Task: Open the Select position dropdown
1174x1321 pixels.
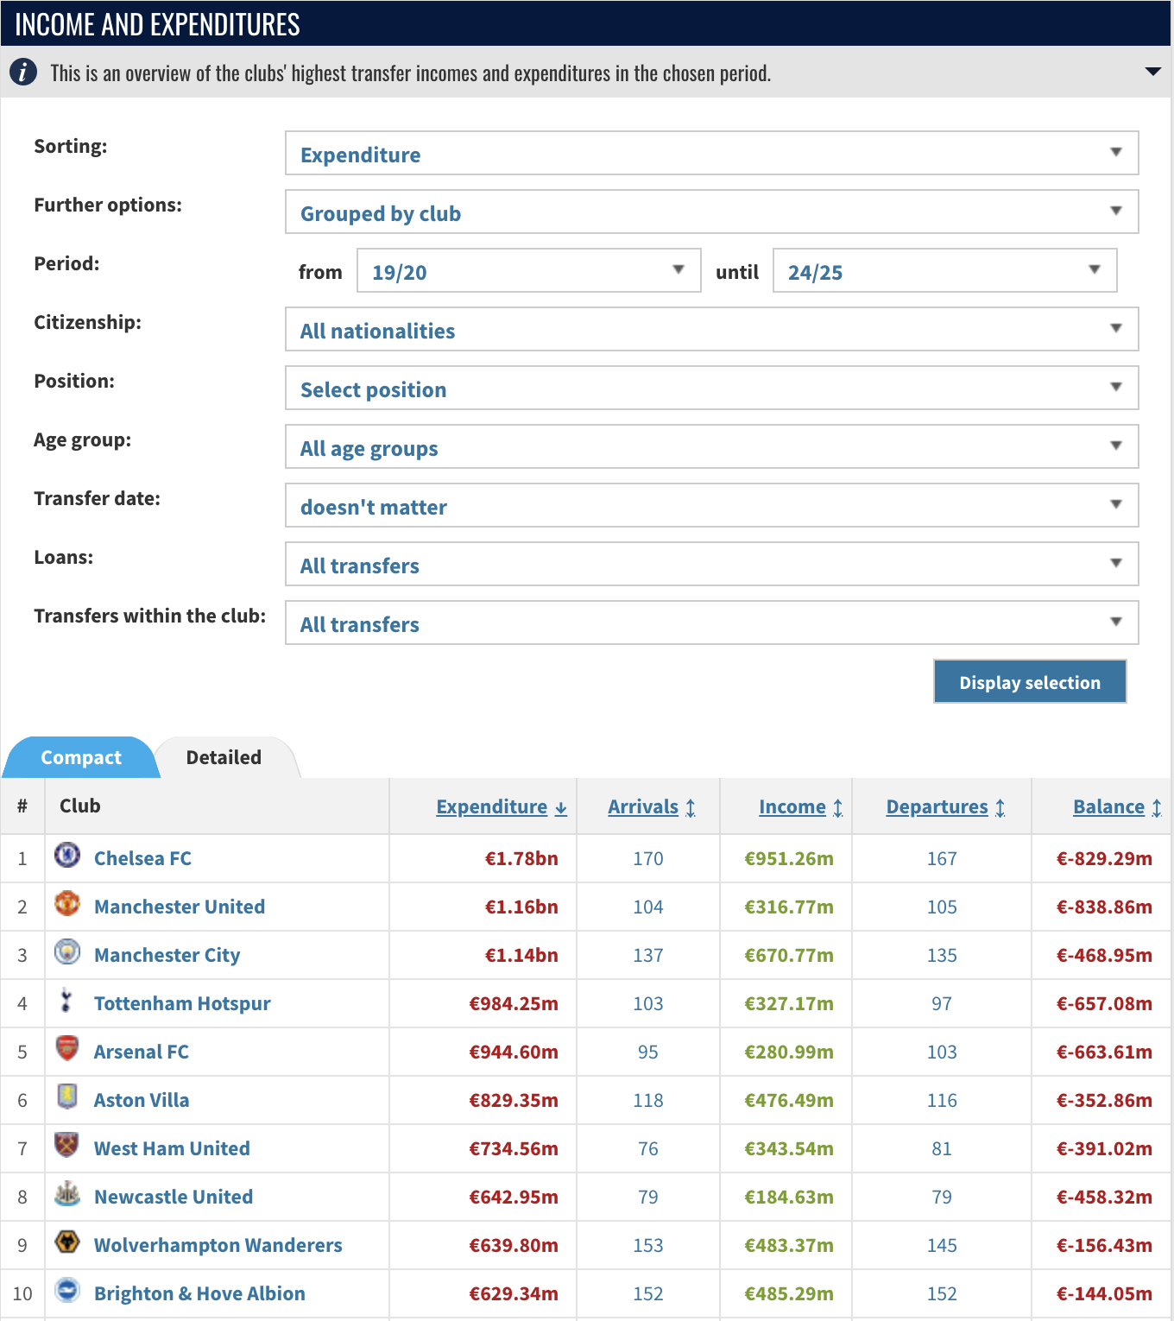Action: [712, 388]
